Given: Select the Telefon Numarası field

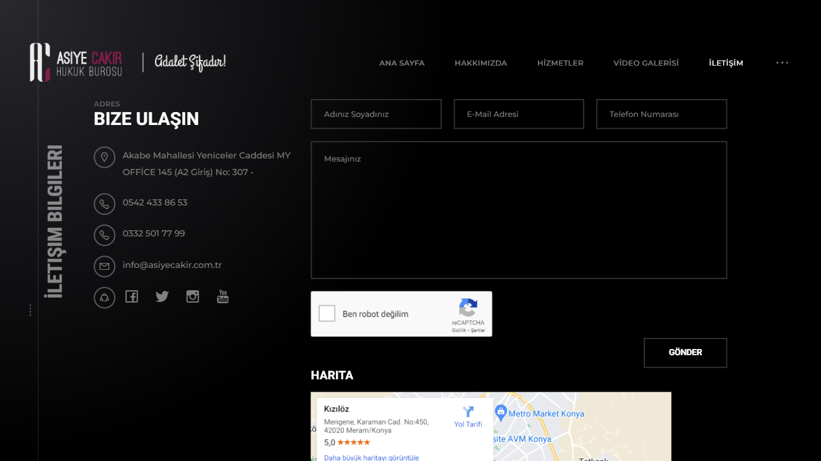Looking at the screenshot, I should [661, 114].
